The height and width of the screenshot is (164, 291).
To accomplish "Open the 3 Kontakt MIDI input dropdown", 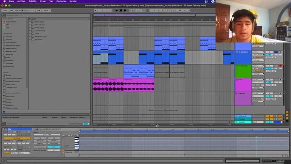I will pyautogui.click(x=258, y=52).
